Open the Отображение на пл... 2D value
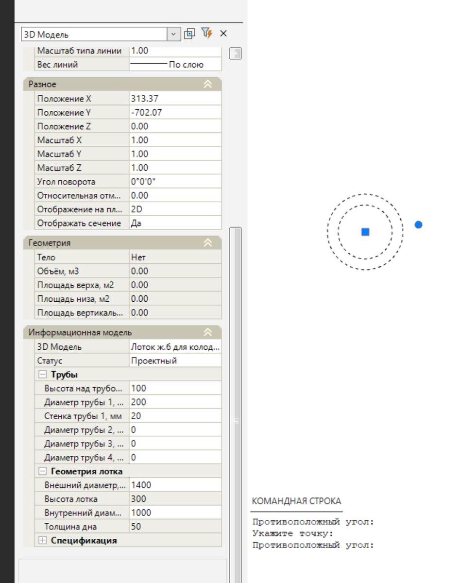 pos(175,209)
